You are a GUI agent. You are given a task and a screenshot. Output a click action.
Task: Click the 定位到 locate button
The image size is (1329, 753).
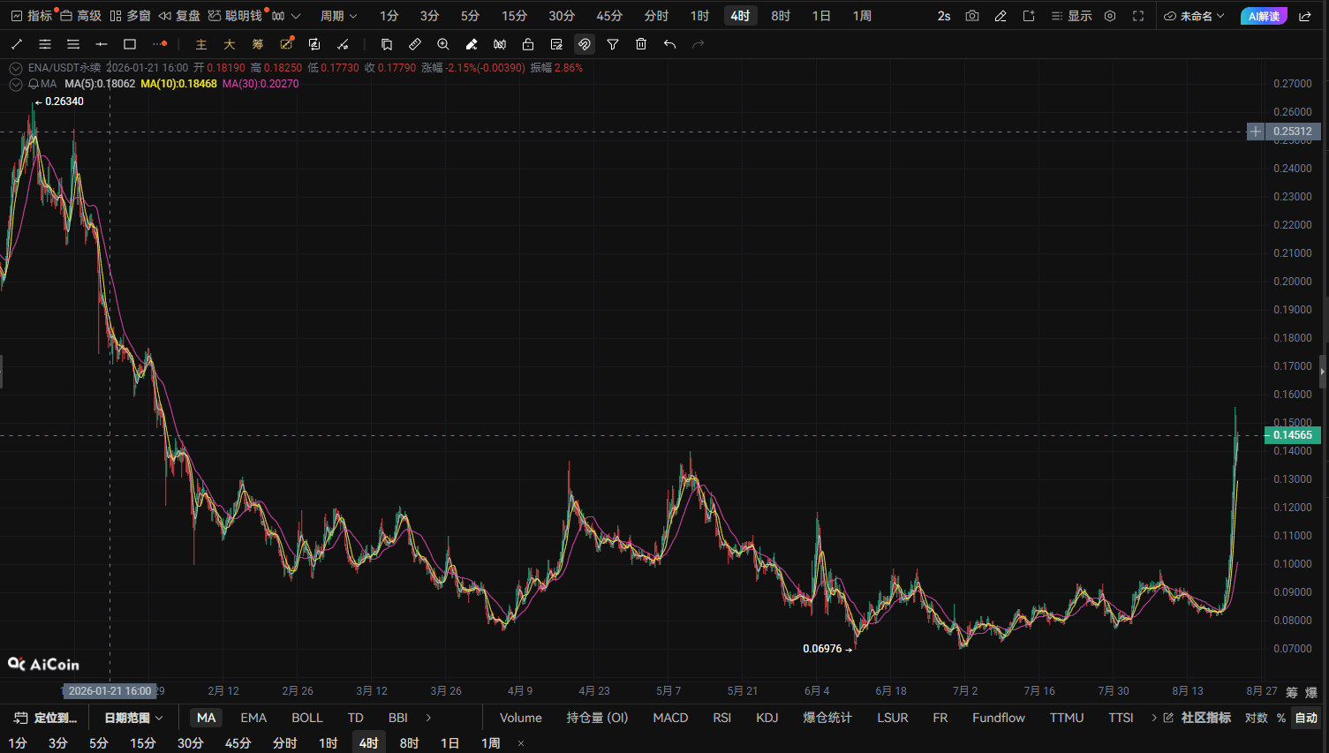point(46,718)
